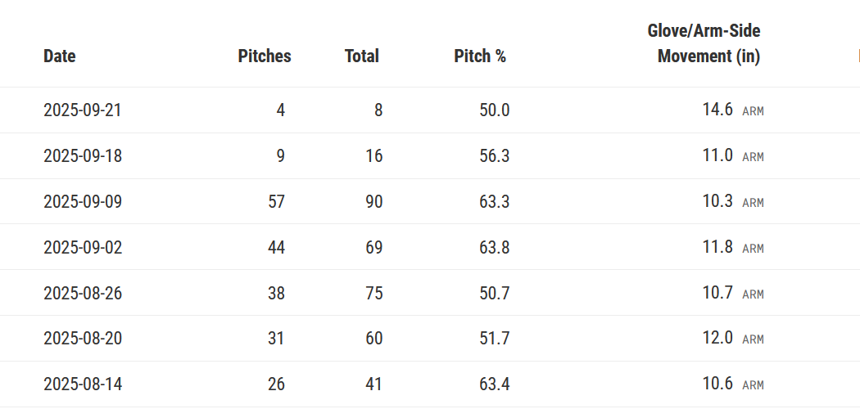The height and width of the screenshot is (418, 860).
Task: Click the ARM label beside 11.0
Action: 753,156
